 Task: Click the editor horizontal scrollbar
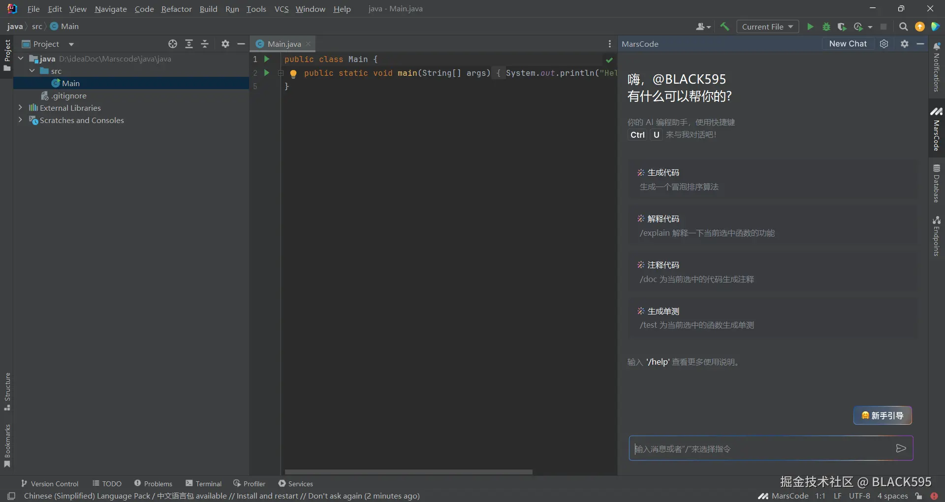point(409,471)
